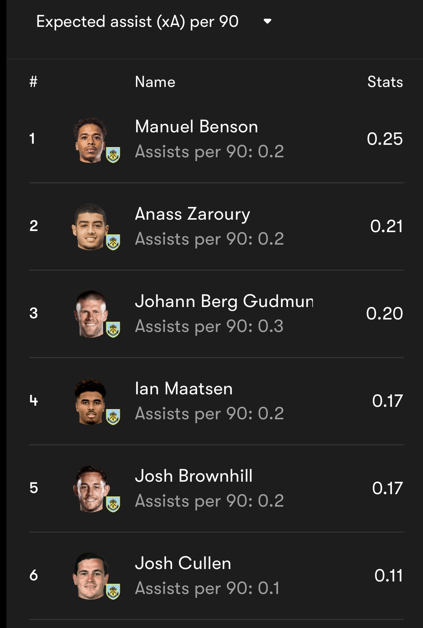423x628 pixels.
Task: Click Burnley badge on Ian Maatsen's avatar
Action: [113, 417]
